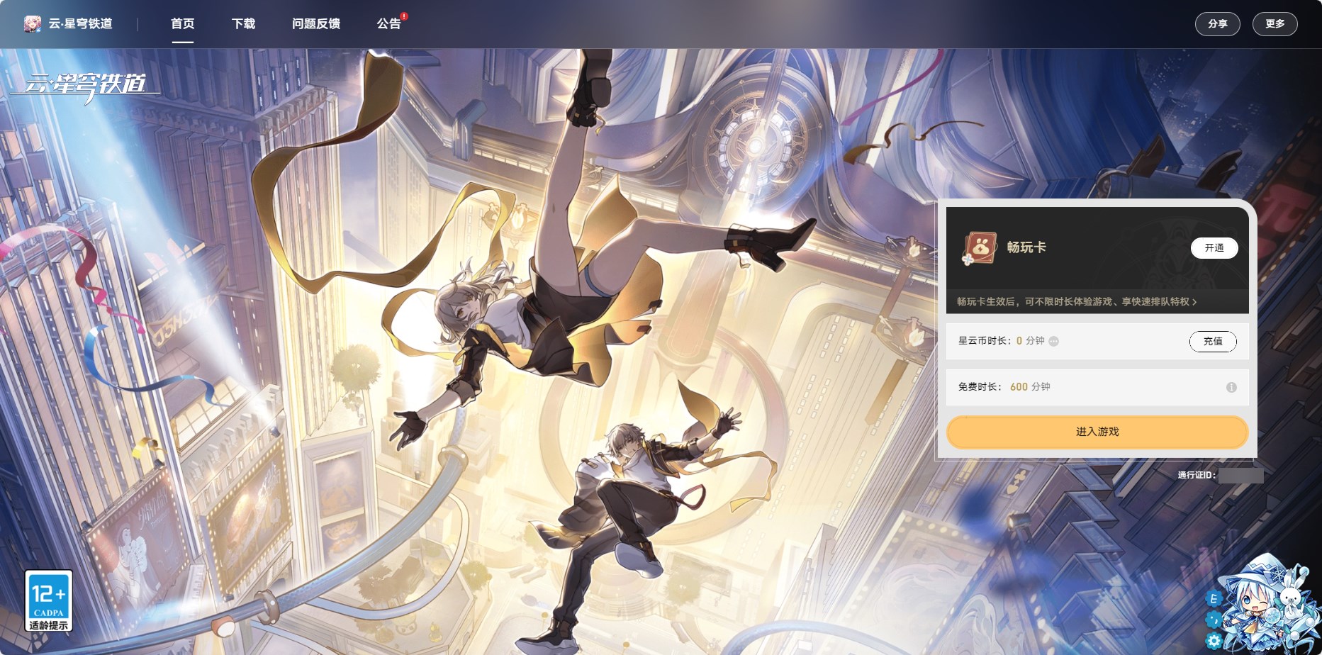Expand the 畅玩卡 privileges description arrow
1322x655 pixels.
coord(1194,302)
